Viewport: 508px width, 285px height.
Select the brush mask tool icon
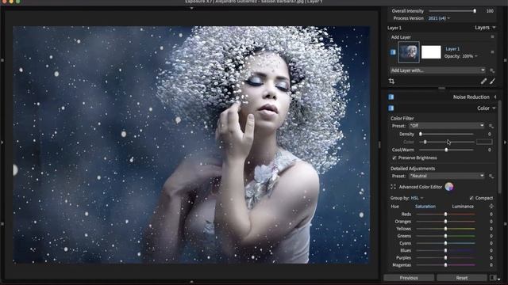coord(492,82)
